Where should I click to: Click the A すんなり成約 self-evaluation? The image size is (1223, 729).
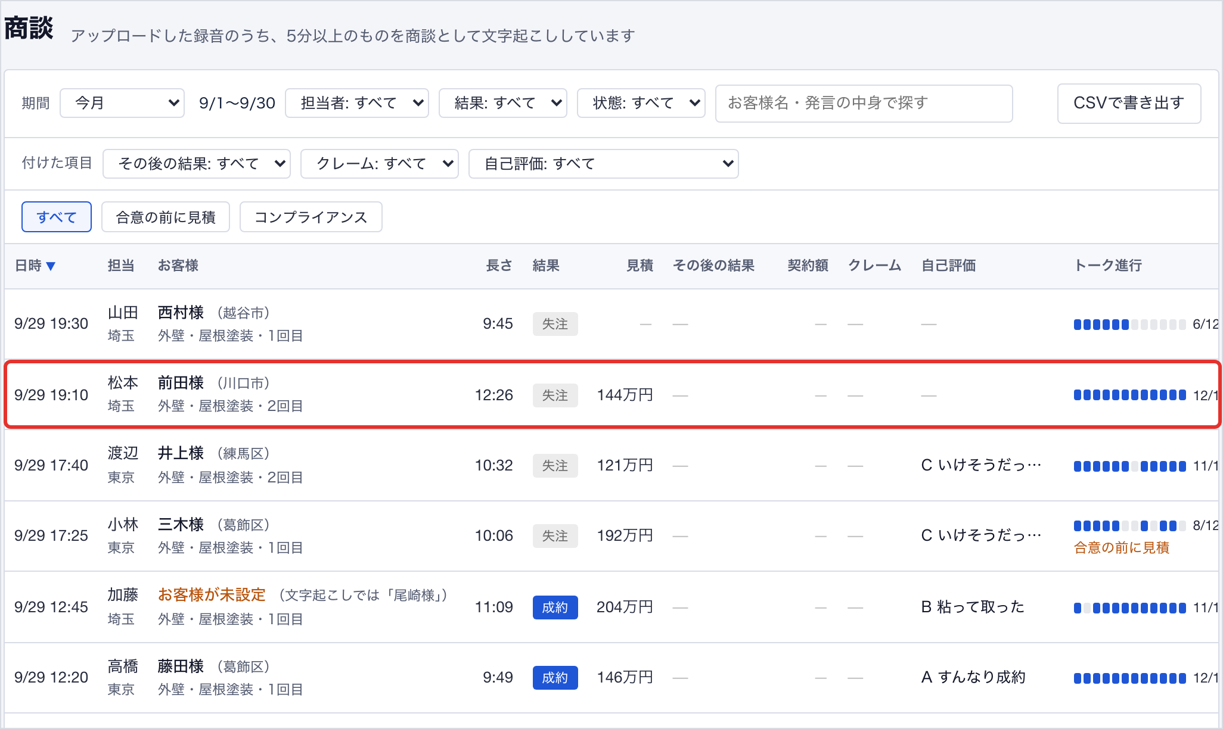(973, 677)
